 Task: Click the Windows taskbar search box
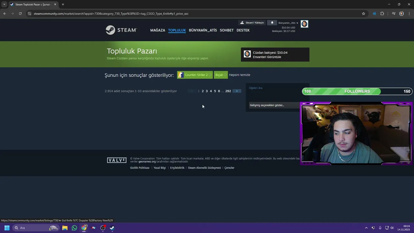36,228
